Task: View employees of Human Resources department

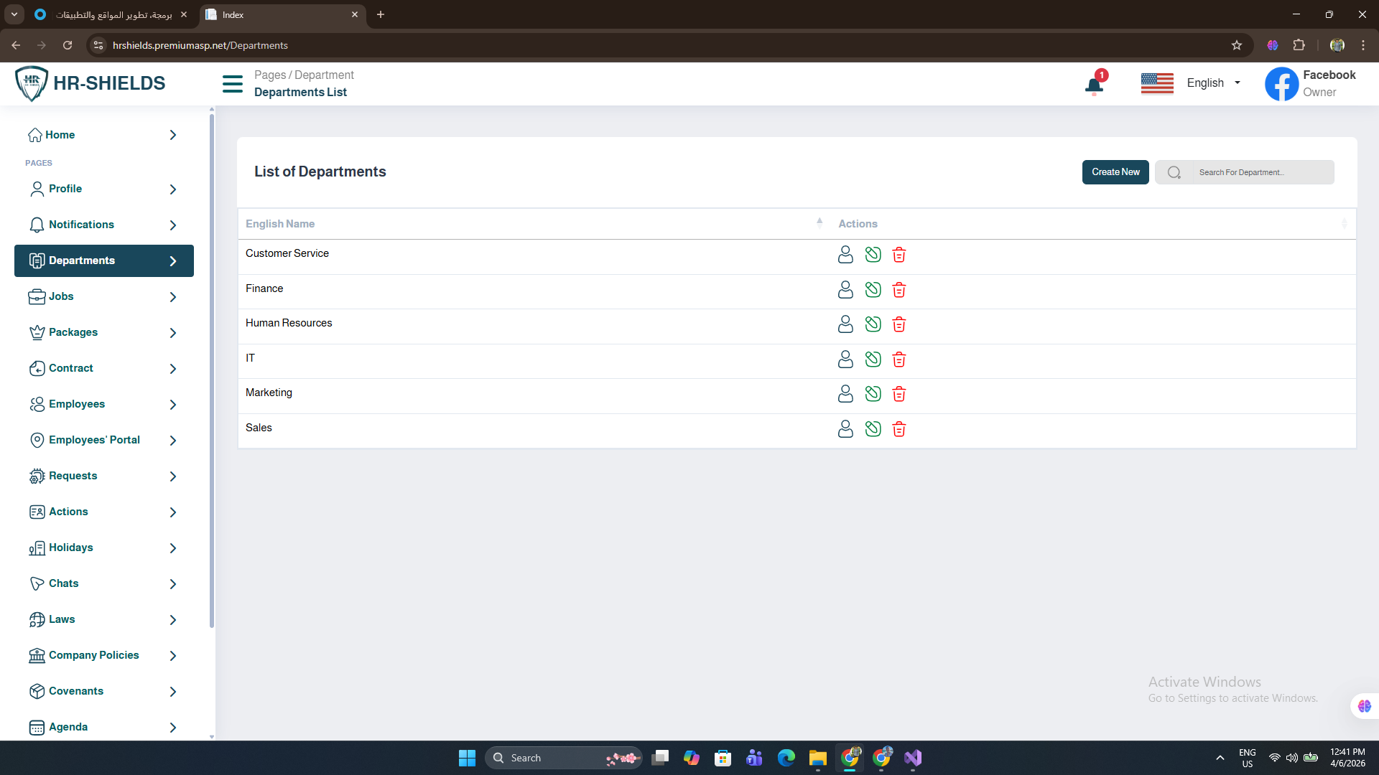Action: (x=845, y=324)
